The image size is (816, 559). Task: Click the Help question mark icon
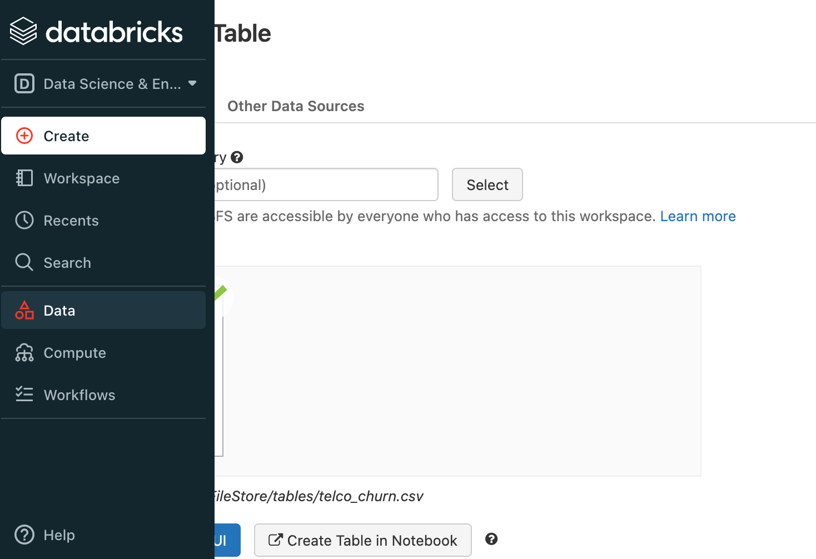point(24,535)
